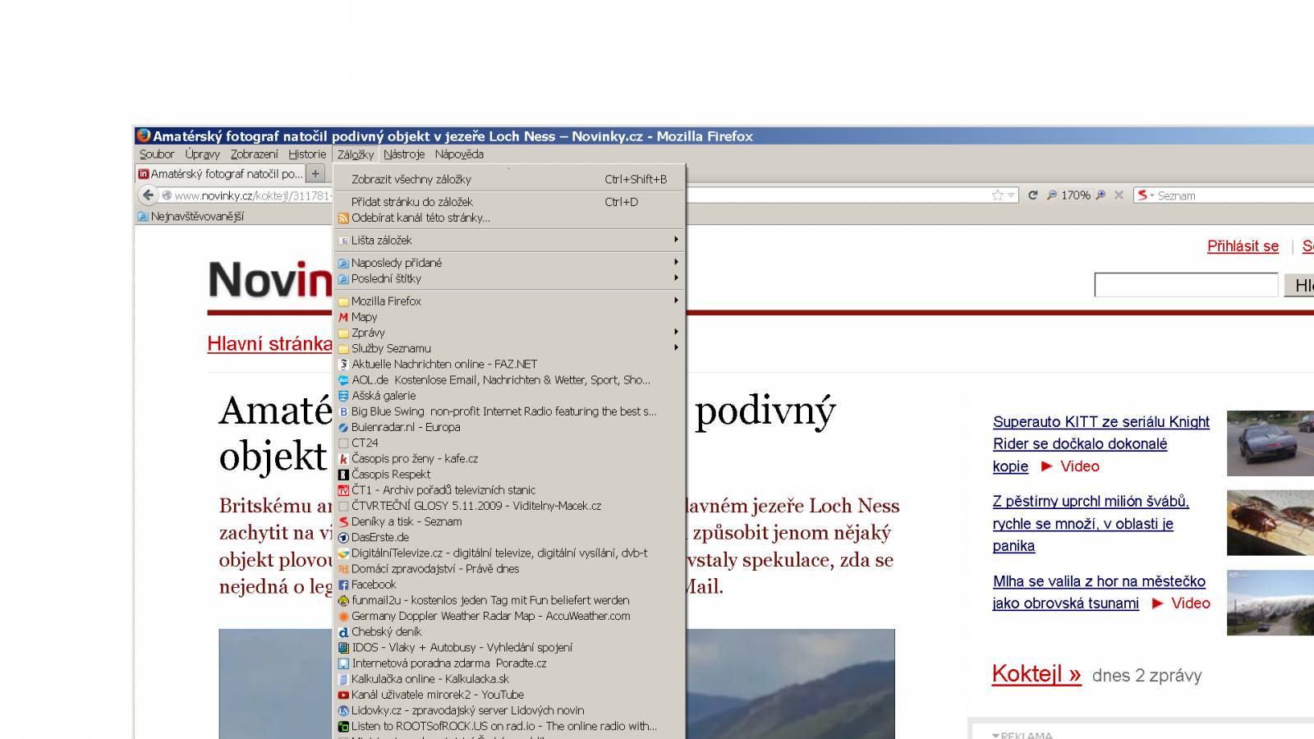Click the gray X remove icon beside zoom controls
The image size is (1314, 739).
1119,195
